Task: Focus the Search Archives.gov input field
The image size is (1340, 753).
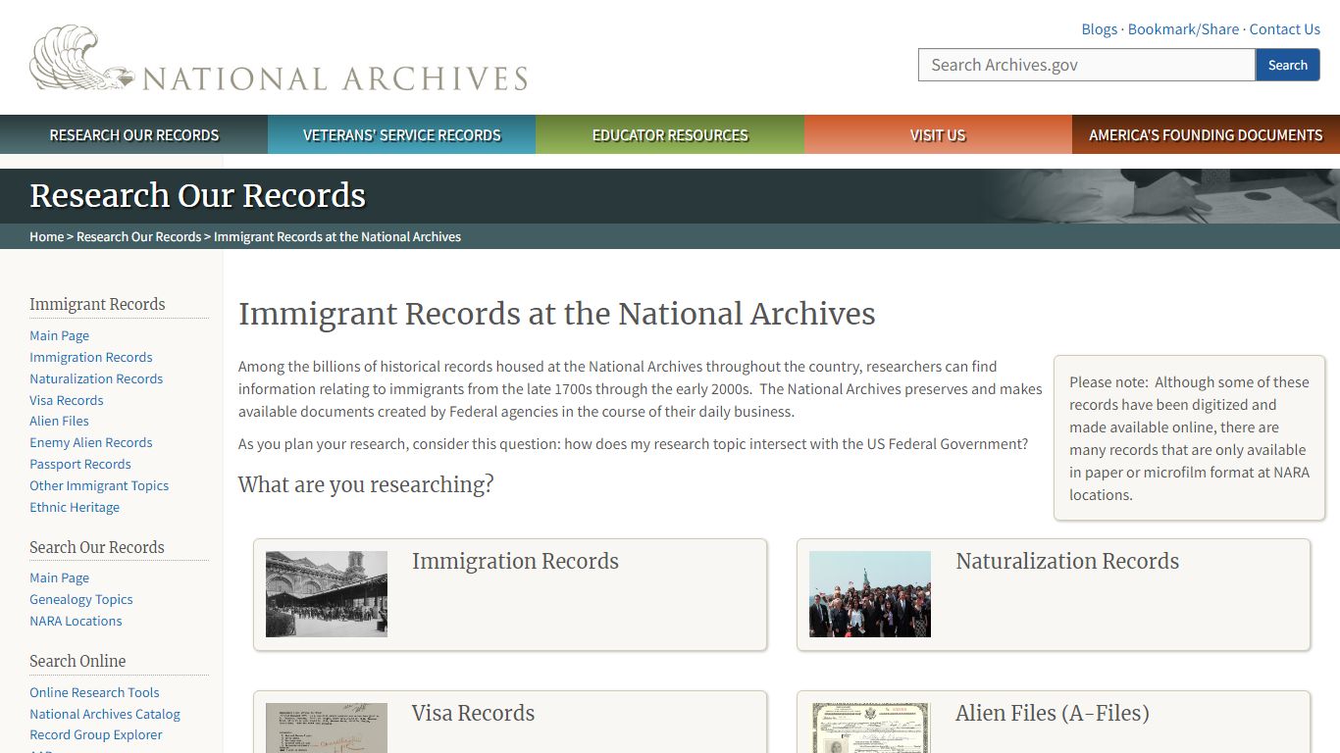Action: pyautogui.click(x=1087, y=65)
